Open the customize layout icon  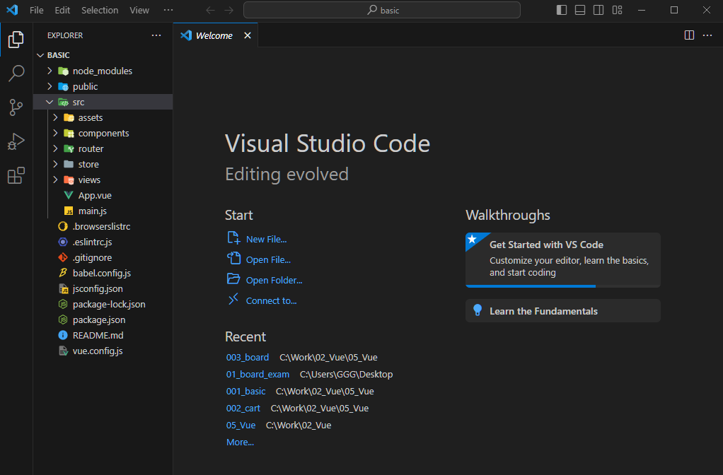(617, 10)
